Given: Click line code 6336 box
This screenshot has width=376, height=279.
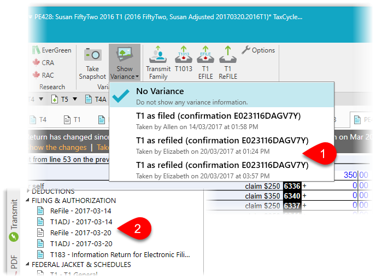Looking at the screenshot, I should (x=292, y=186).
